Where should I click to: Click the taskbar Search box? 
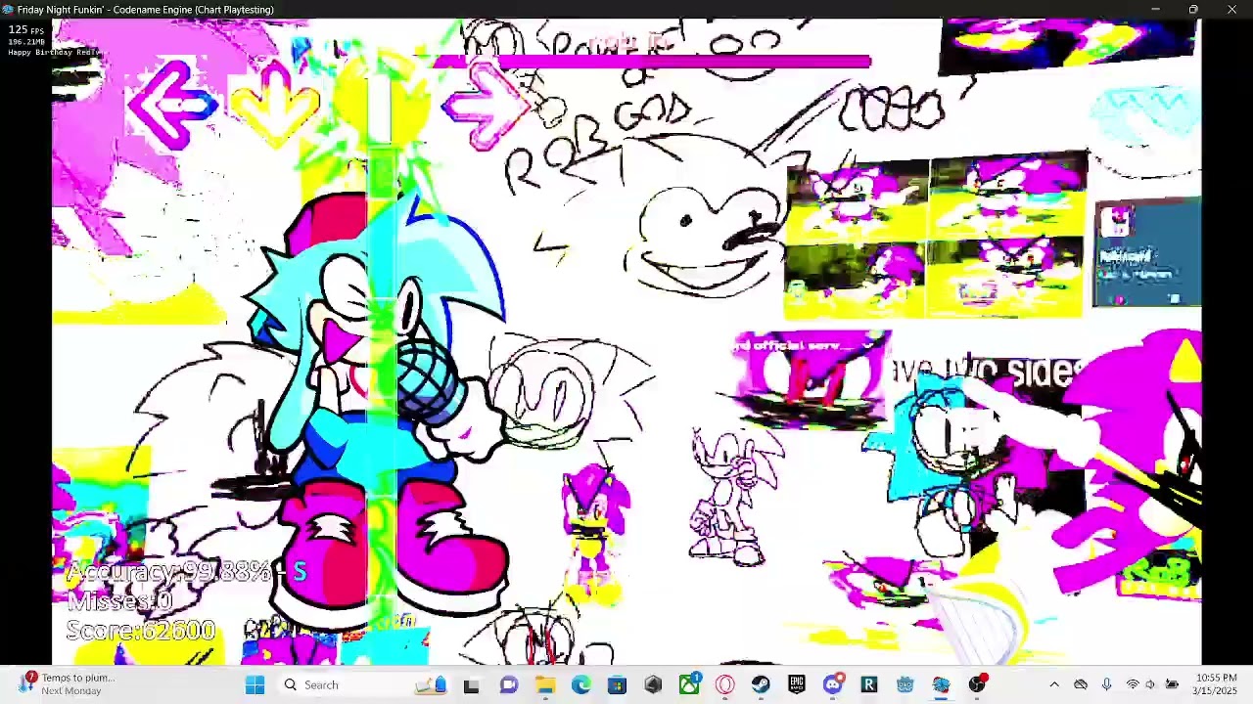click(362, 684)
